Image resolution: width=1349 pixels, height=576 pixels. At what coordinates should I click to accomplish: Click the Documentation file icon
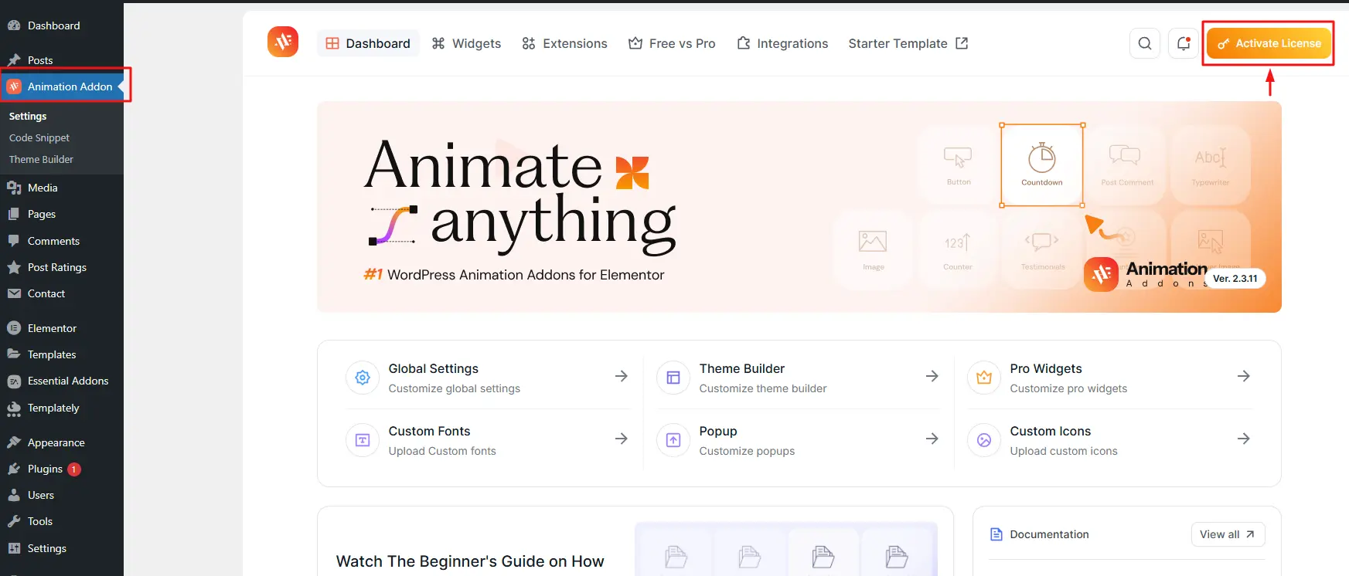(x=996, y=534)
